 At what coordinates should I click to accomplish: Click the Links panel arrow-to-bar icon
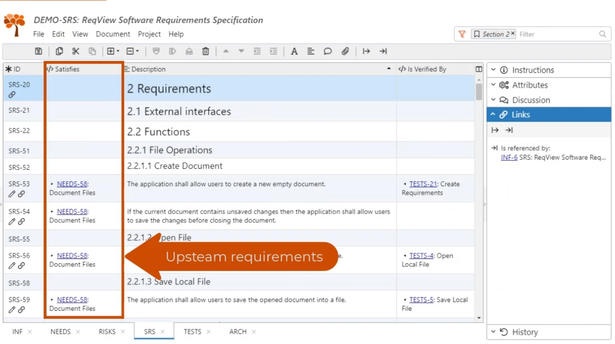[x=509, y=130]
